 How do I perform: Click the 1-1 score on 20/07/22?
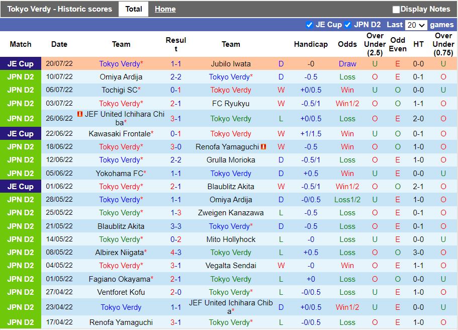[x=176, y=64]
